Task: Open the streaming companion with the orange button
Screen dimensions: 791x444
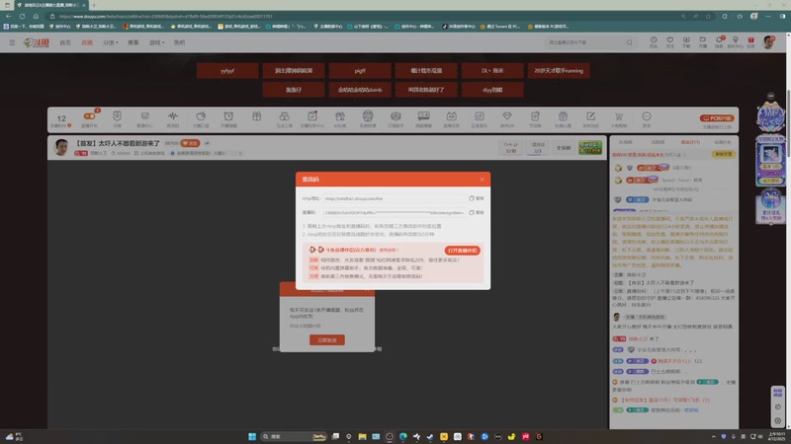Action: pyautogui.click(x=462, y=251)
